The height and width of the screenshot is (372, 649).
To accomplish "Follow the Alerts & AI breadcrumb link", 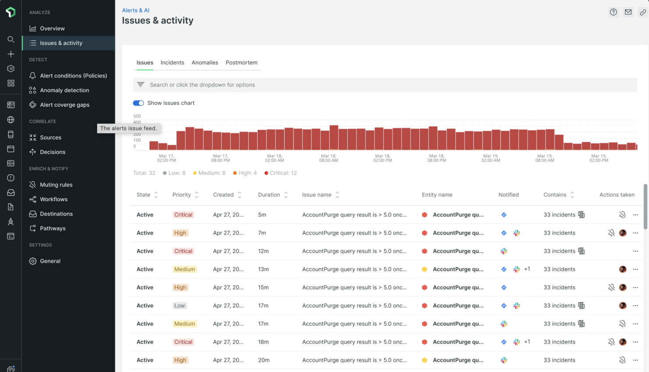I will tap(135, 10).
